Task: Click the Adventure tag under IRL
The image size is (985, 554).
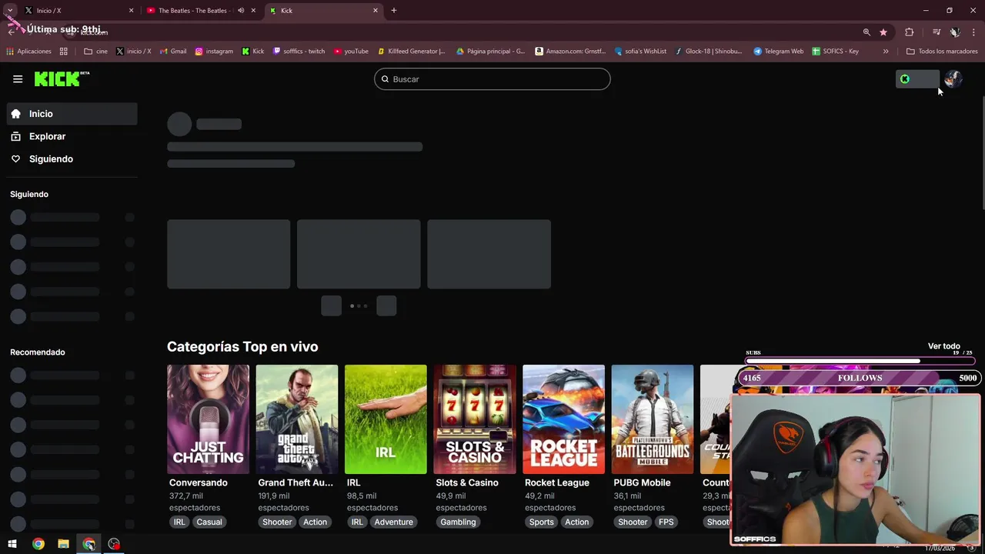Action: [394, 522]
